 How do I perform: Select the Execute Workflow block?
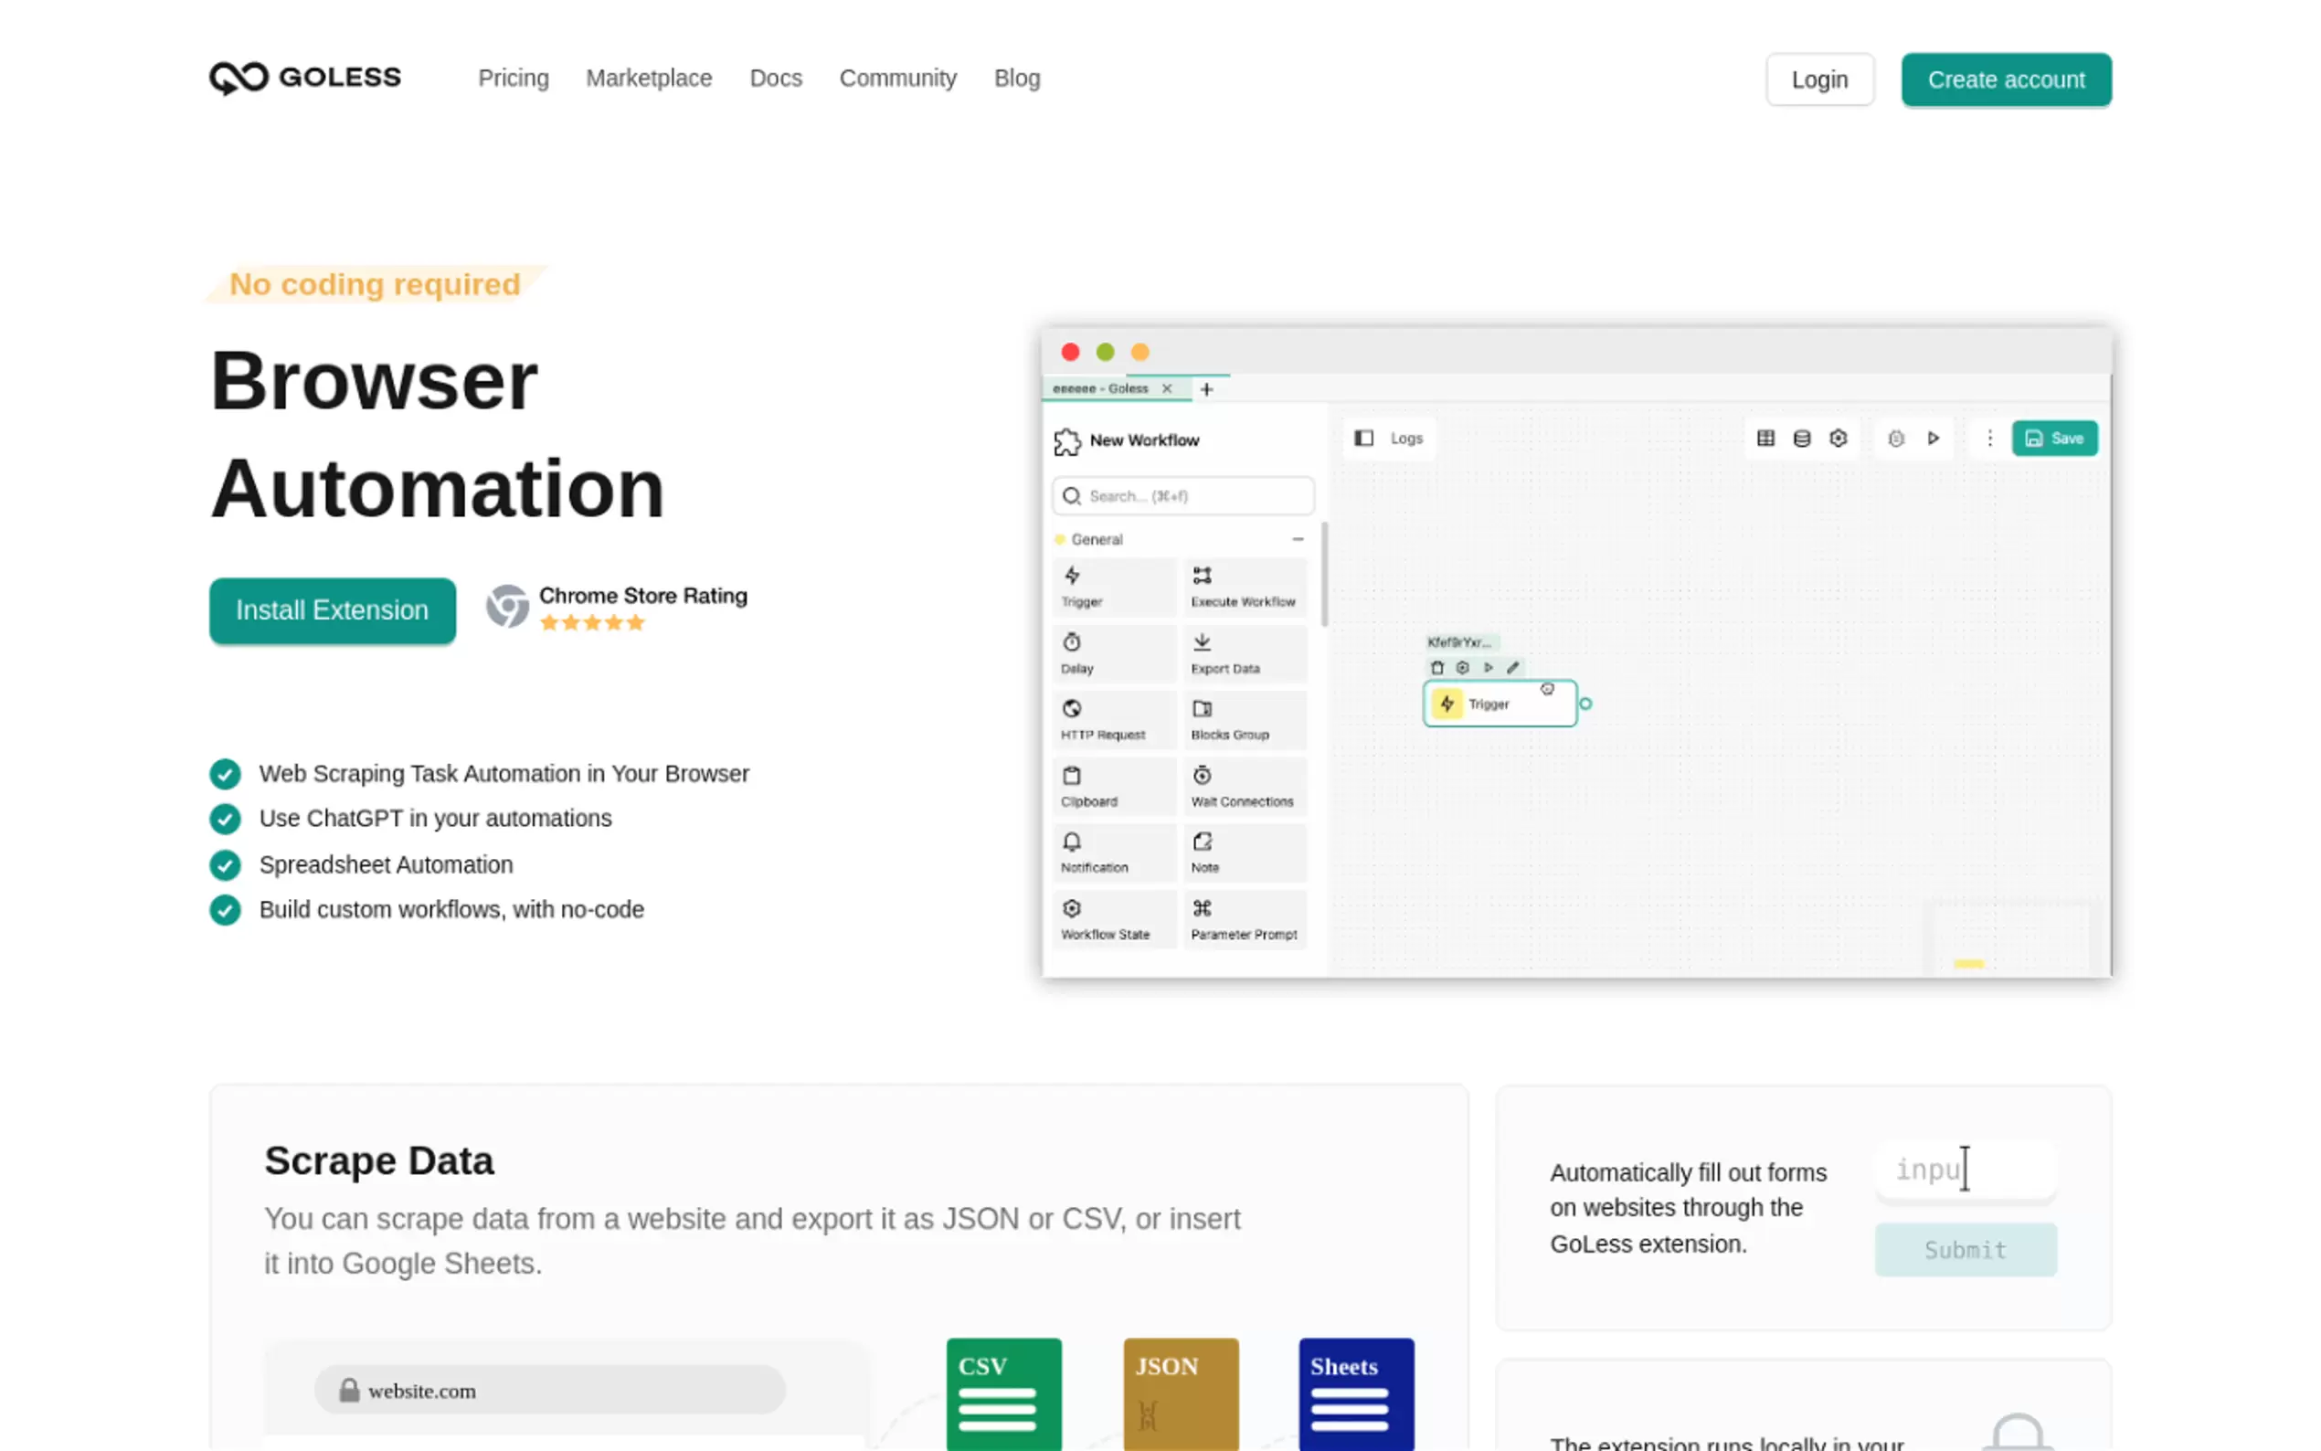point(1243,587)
